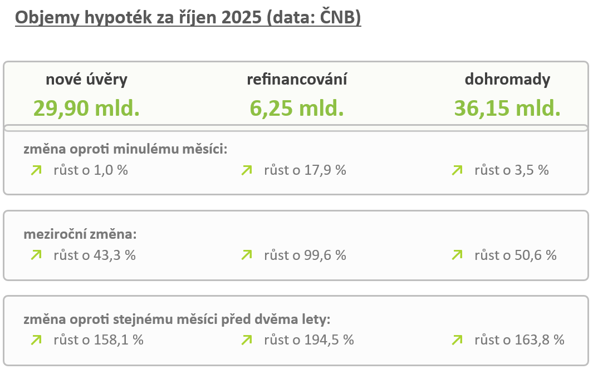The image size is (593, 369).
Task: Click the text růst o 99,6 %
Action: [x=305, y=255]
